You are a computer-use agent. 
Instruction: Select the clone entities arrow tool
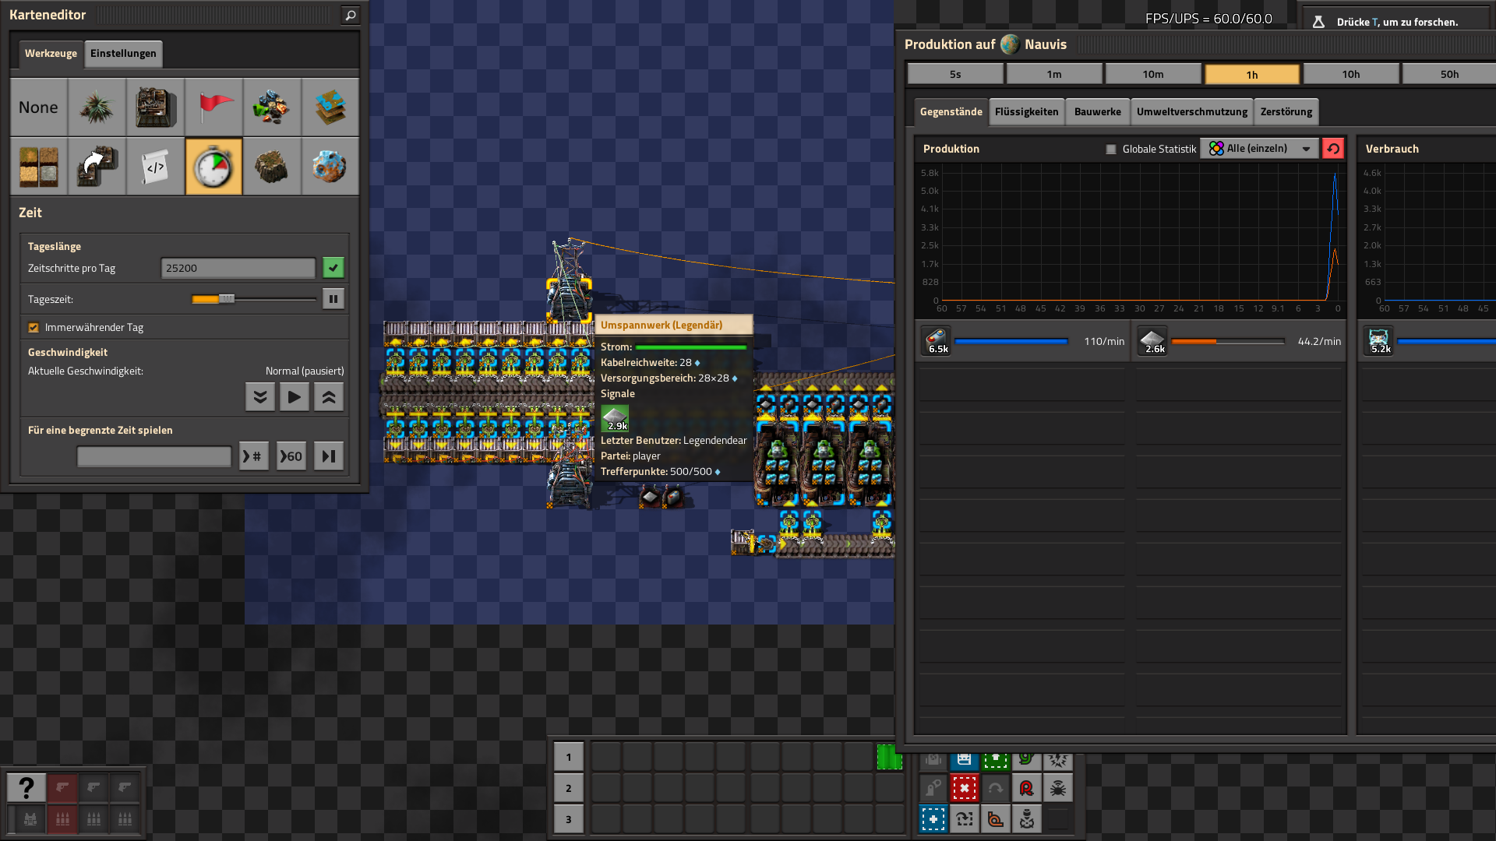(97, 167)
